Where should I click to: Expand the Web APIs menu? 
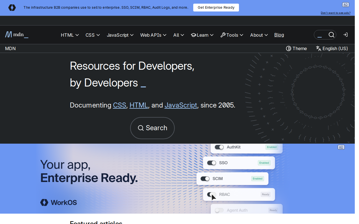[153, 35]
